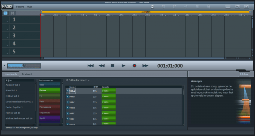Click the MAGIX logo button

click(x=8, y=7)
